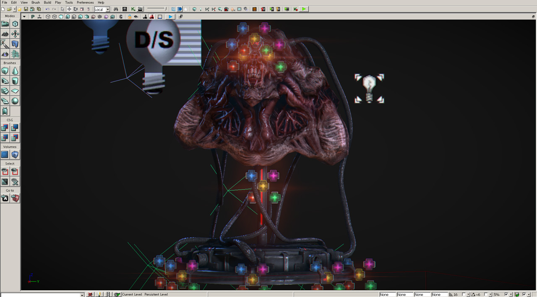
Task: Adjust the main toolbar slider
Action: pos(156,9)
